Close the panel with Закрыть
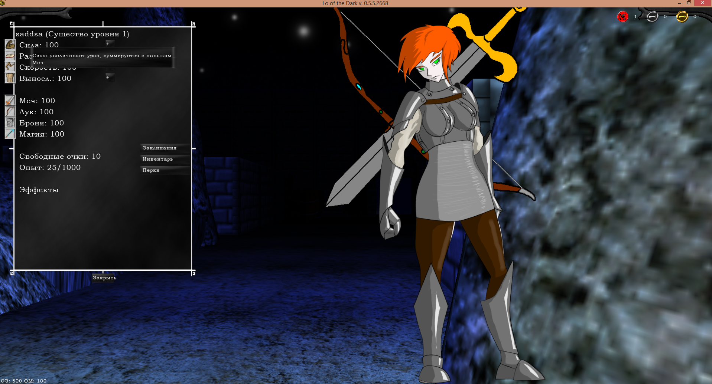The image size is (712, 384). point(104,278)
